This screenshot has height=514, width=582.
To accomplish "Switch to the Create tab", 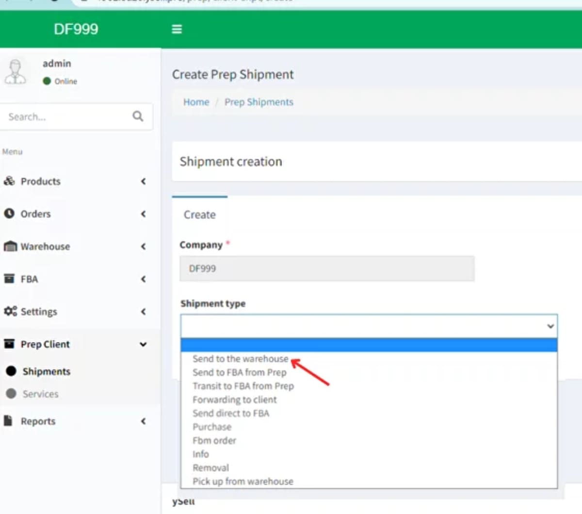I will (199, 215).
